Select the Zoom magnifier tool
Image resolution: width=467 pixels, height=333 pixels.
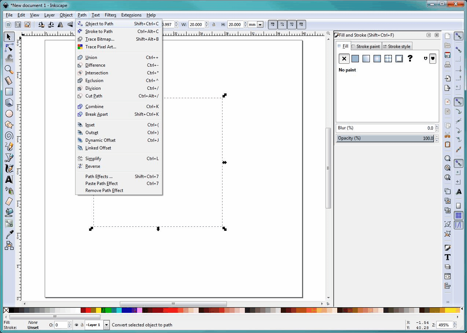(x=9, y=70)
